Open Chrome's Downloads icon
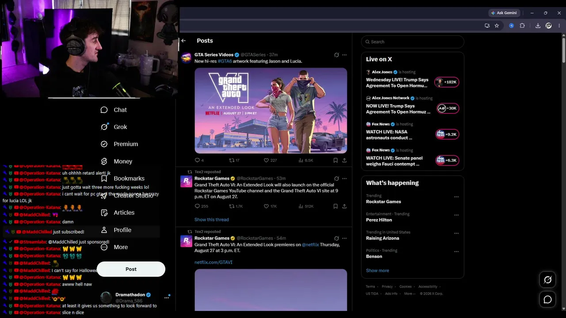The height and width of the screenshot is (318, 566). point(538,26)
